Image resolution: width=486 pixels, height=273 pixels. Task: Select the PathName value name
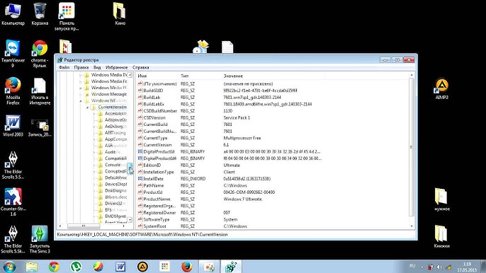point(154,185)
